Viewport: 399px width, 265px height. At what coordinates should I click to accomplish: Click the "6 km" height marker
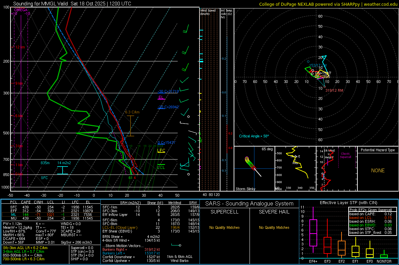pyautogui.click(x=20, y=116)
